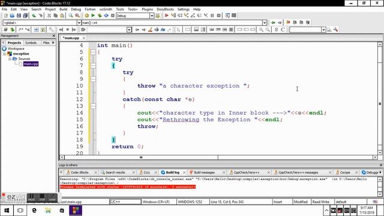Switch to the Search results tab
The height and width of the screenshot is (216, 384).
pyautogui.click(x=115, y=172)
